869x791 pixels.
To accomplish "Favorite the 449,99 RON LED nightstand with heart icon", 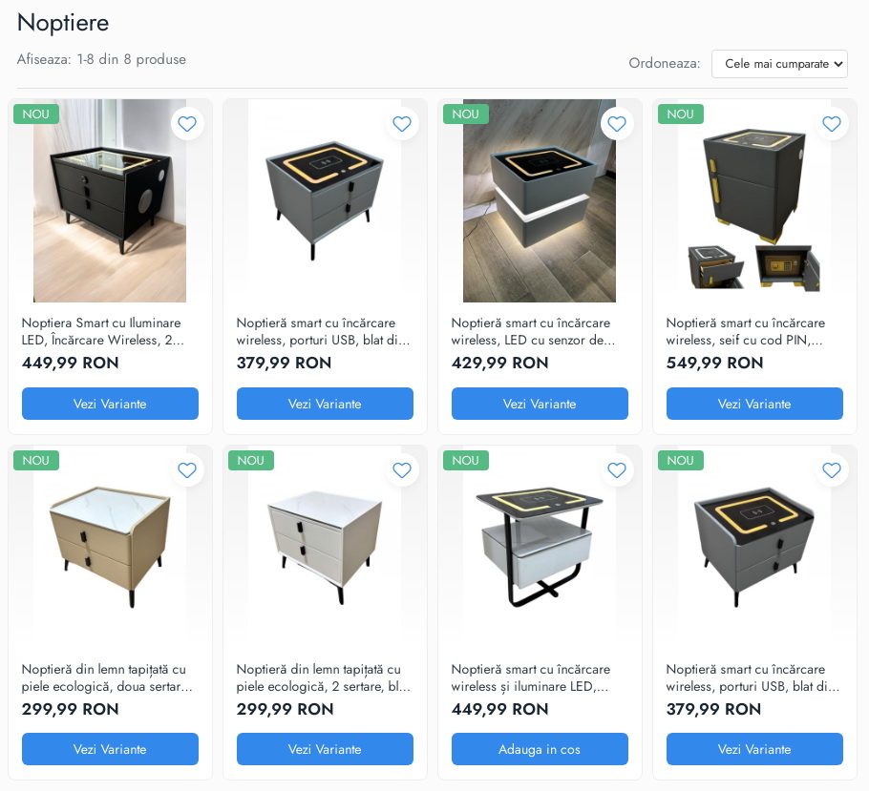I will click(187, 123).
